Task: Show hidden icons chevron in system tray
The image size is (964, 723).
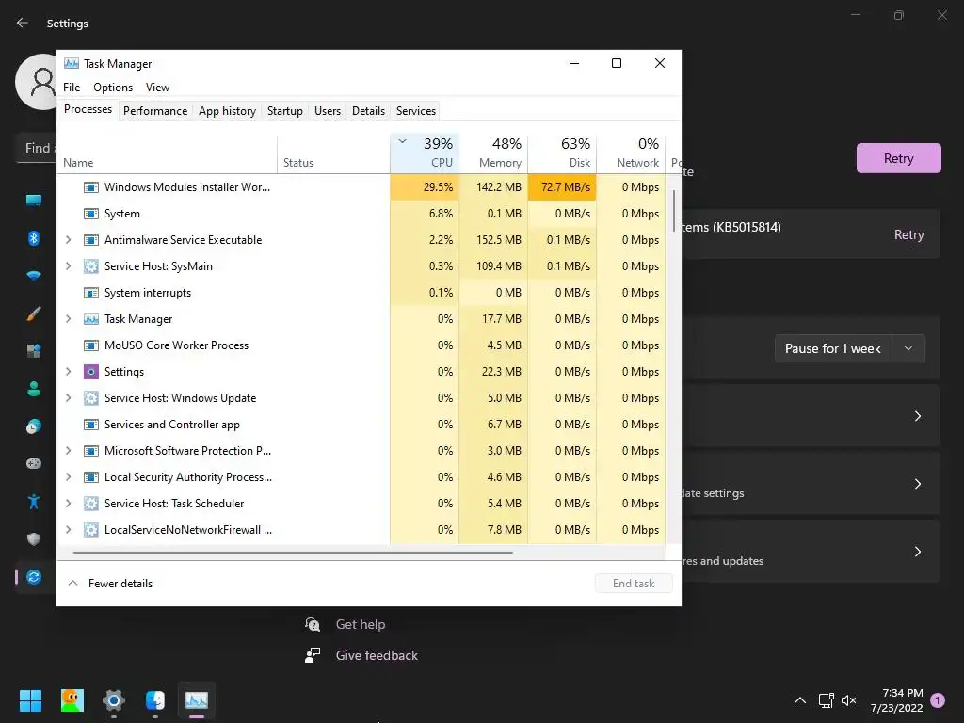Action: point(800,700)
